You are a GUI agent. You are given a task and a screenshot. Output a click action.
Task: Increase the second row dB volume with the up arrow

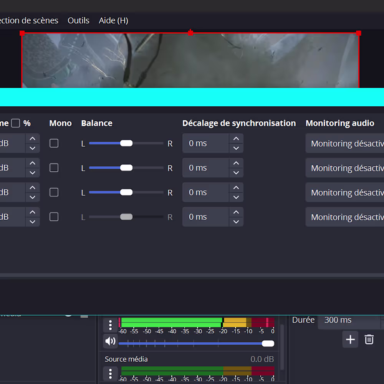(32, 163)
